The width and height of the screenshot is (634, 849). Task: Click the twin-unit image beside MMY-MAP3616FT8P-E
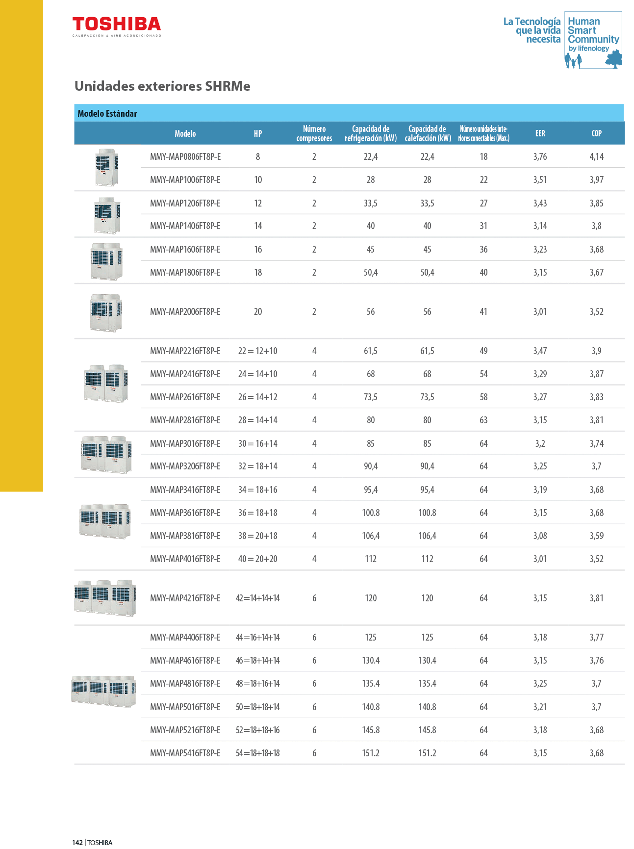point(105,521)
